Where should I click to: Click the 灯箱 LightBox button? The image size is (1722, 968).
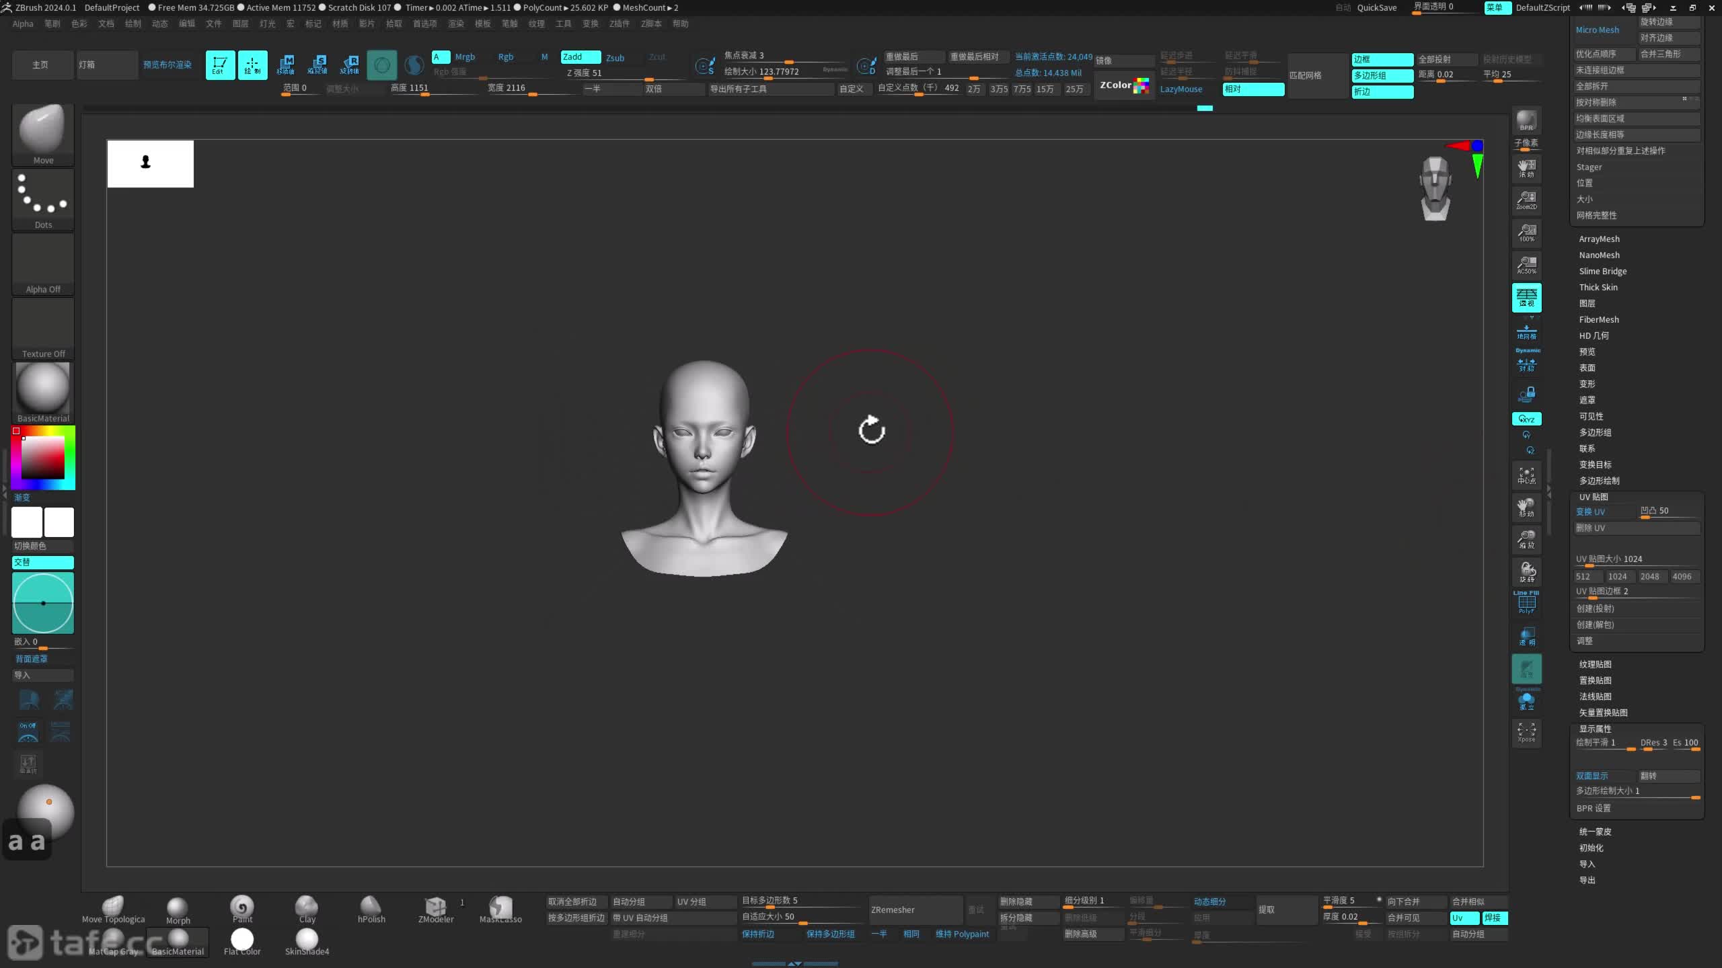click(107, 65)
